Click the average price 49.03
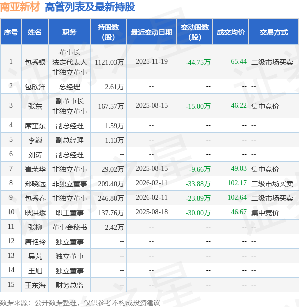Viewport: 299px width, 307px height. pos(239,168)
